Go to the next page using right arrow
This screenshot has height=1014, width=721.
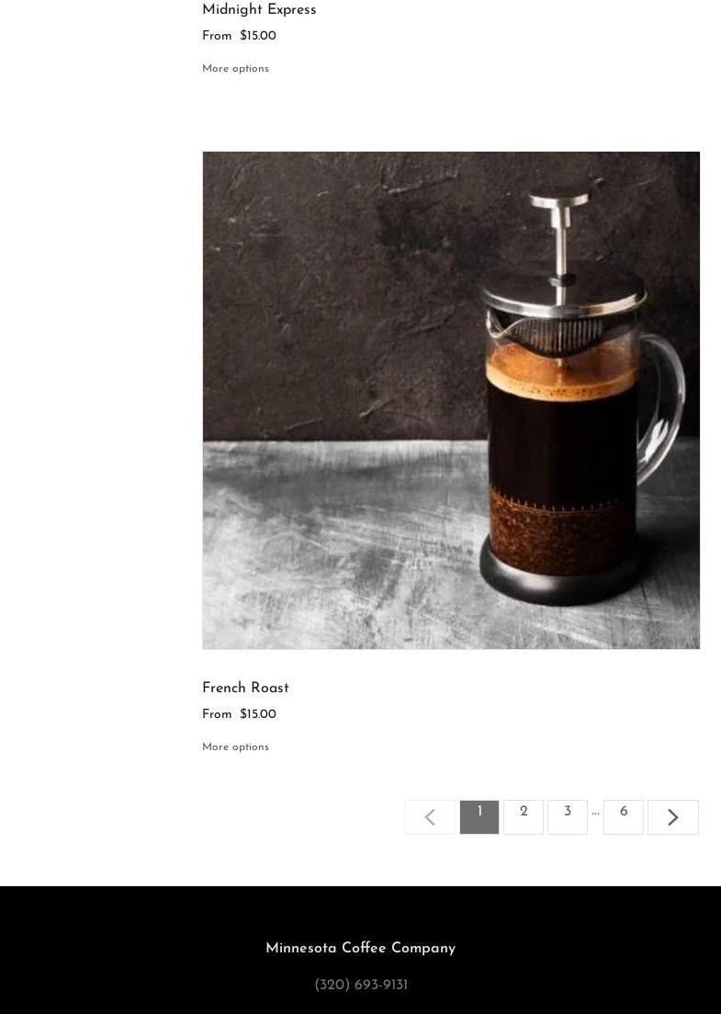tap(672, 816)
